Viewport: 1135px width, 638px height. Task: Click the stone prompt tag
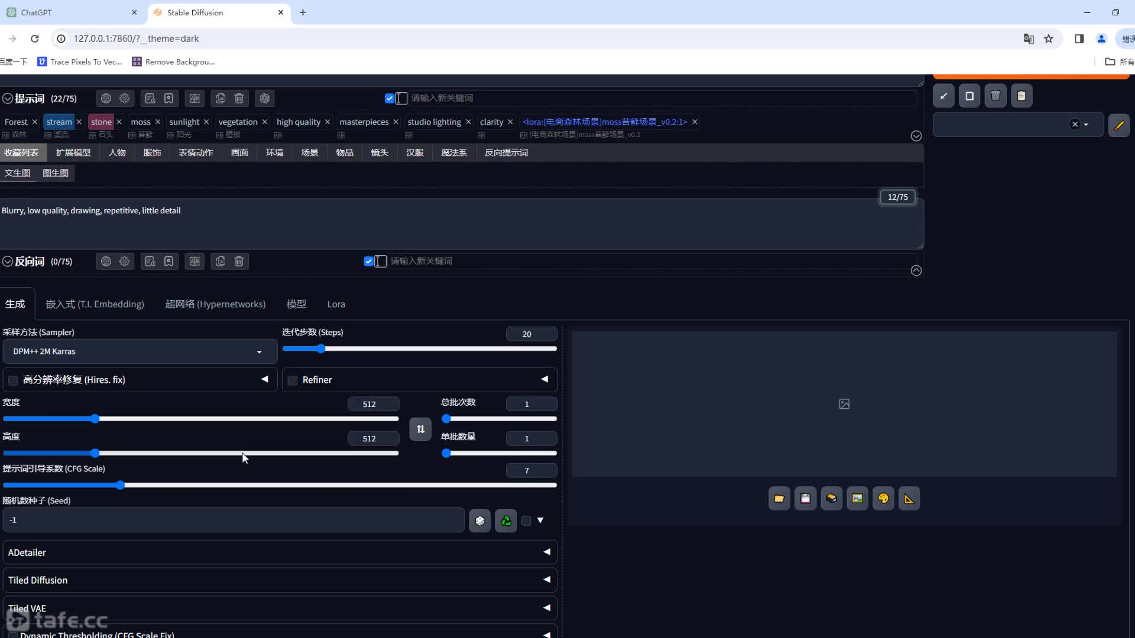coord(101,122)
